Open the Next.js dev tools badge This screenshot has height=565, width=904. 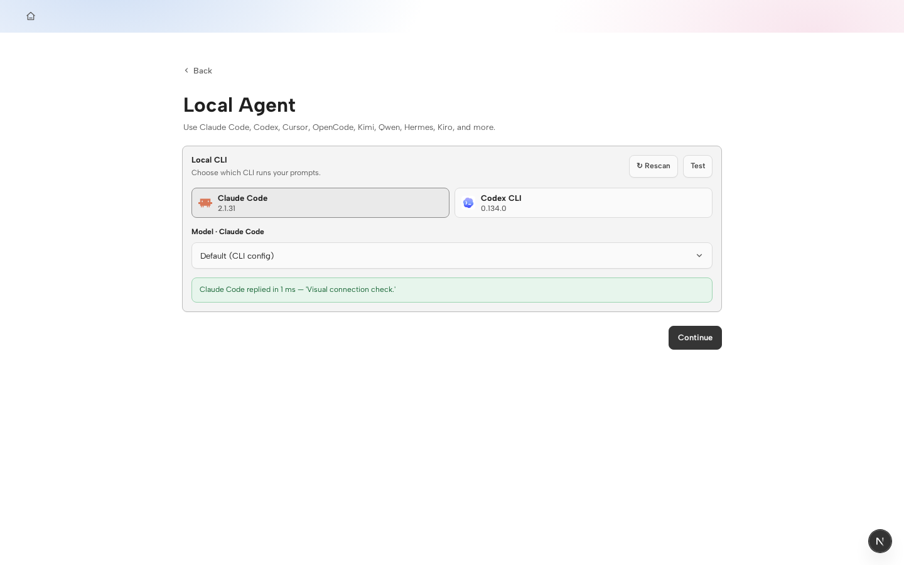[x=880, y=541]
